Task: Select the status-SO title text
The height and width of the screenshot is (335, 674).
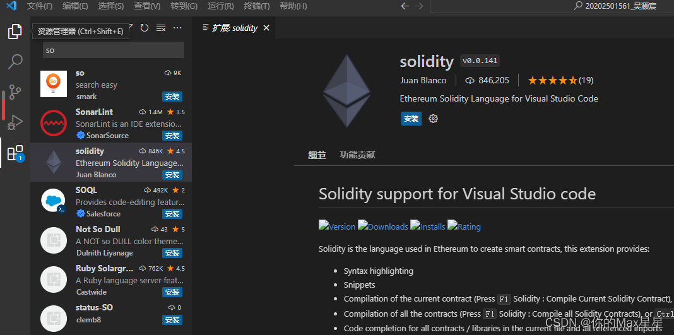Action: click(x=94, y=307)
